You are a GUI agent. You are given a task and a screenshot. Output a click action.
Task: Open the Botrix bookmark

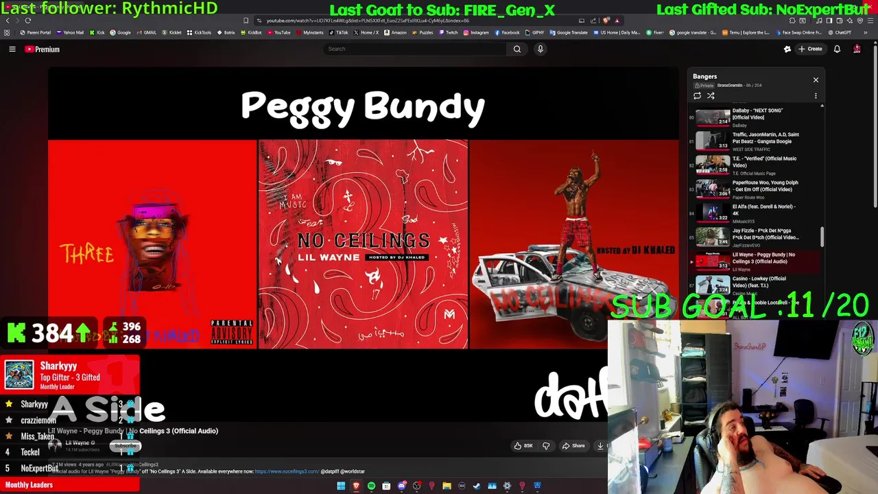226,32
